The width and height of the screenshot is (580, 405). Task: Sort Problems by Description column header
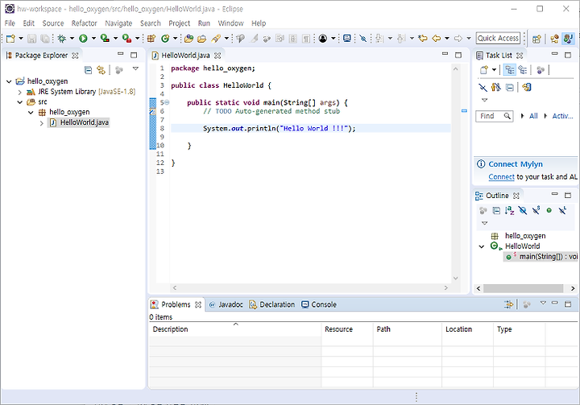(x=235, y=329)
